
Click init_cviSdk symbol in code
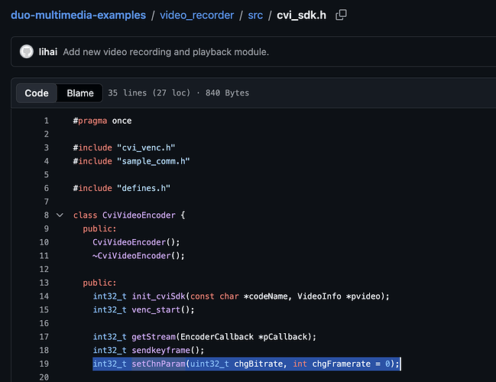pos(158,296)
